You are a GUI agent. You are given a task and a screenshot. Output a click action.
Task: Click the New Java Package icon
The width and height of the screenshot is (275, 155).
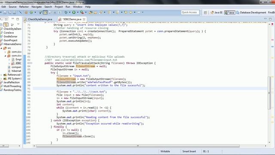(26, 12)
